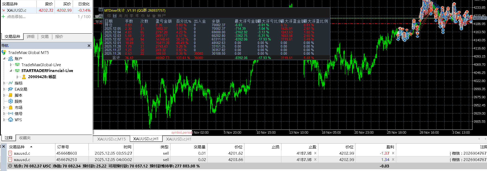The height and width of the screenshot is (171, 487).
Task: Expand the 账户 tree node
Action: tap(4, 59)
